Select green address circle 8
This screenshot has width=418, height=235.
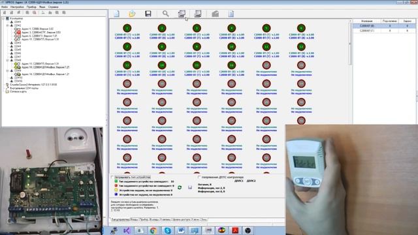[x=162, y=46]
